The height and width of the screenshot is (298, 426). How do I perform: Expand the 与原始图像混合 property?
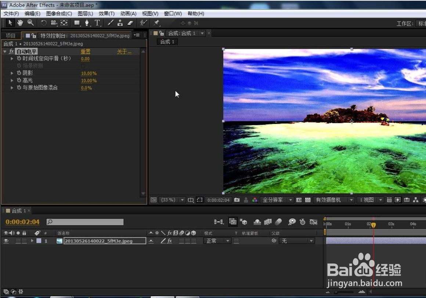[12, 87]
